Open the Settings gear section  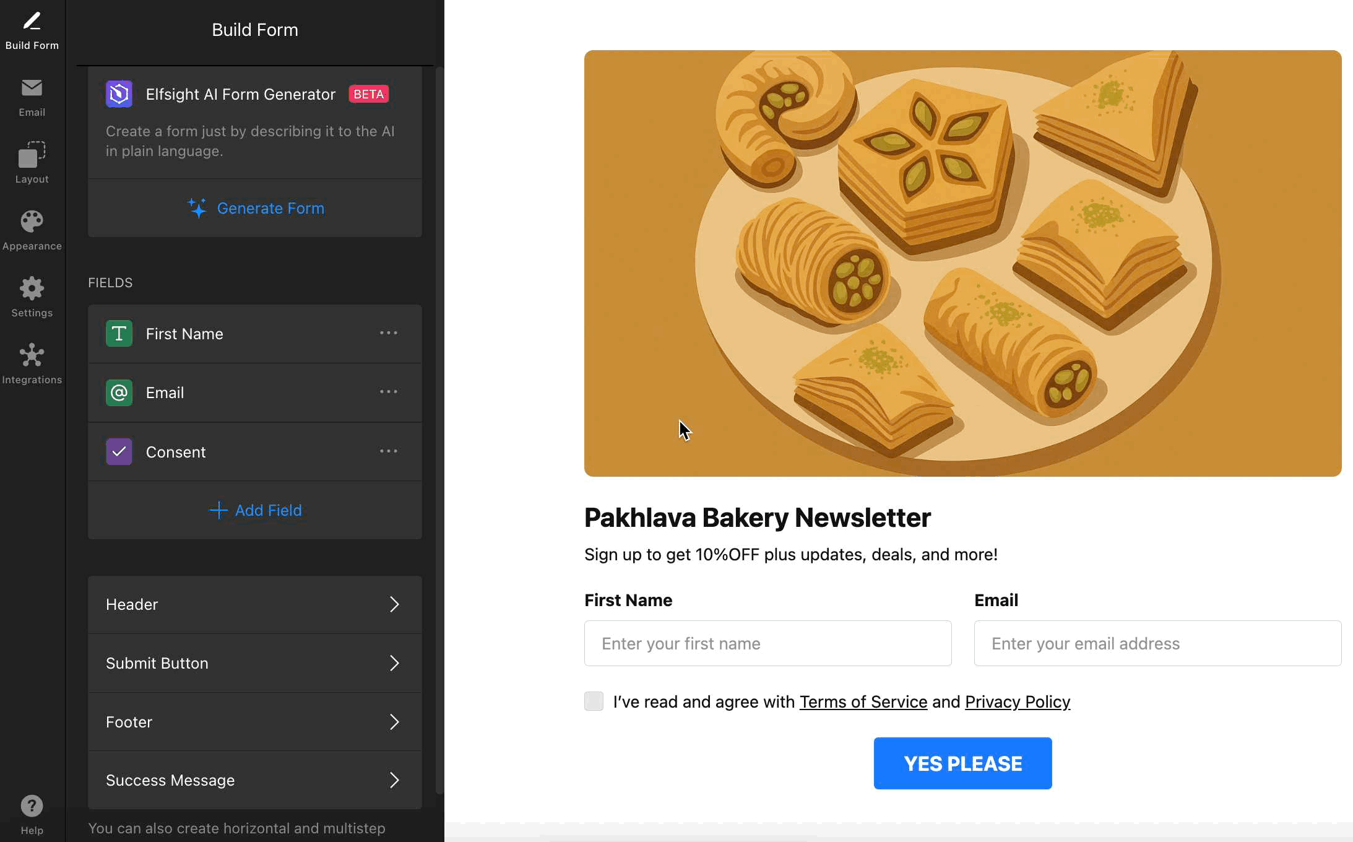tap(32, 297)
